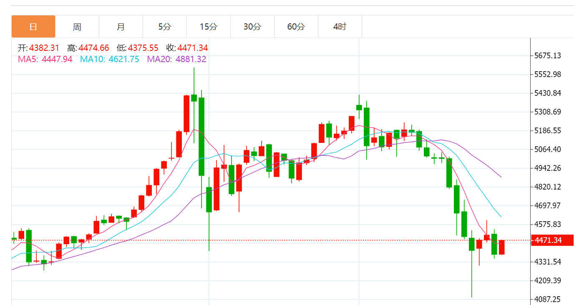Screen dimensions: 574x305
Task: Click the 4087.25 label on the price axis
Action: point(548,299)
